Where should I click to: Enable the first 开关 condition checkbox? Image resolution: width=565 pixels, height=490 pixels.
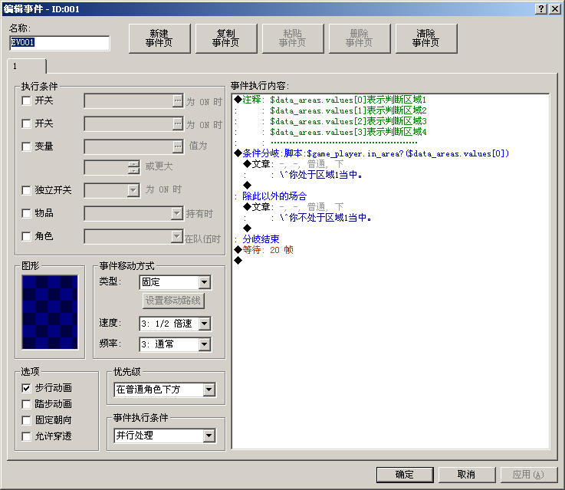(x=26, y=100)
